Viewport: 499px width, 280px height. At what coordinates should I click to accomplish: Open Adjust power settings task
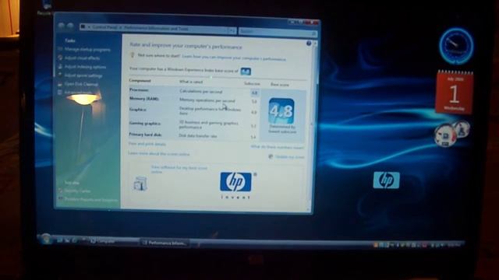[83, 75]
